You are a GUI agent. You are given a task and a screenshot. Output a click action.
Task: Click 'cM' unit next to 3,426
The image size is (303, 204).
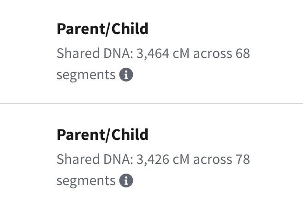[x=181, y=159]
